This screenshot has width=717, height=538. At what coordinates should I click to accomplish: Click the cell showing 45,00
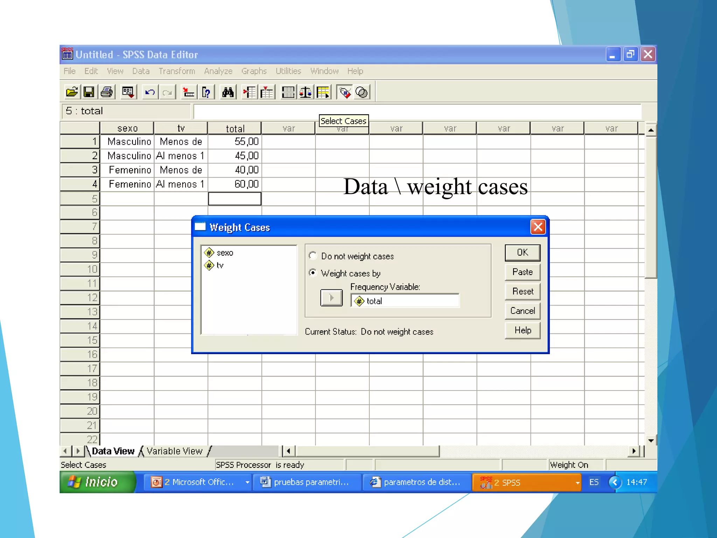click(235, 156)
